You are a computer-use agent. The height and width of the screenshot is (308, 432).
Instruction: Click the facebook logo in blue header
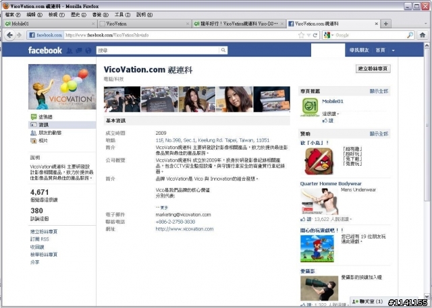tap(45, 50)
